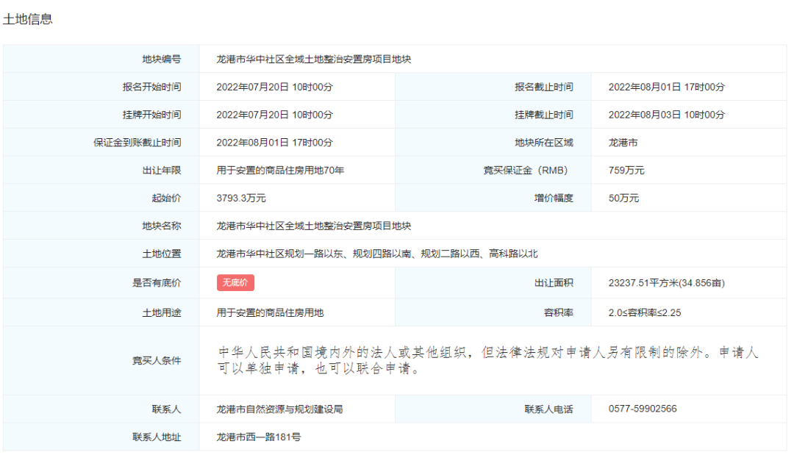Select the contact 龙港市自然资源与规划建设局

coord(279,409)
